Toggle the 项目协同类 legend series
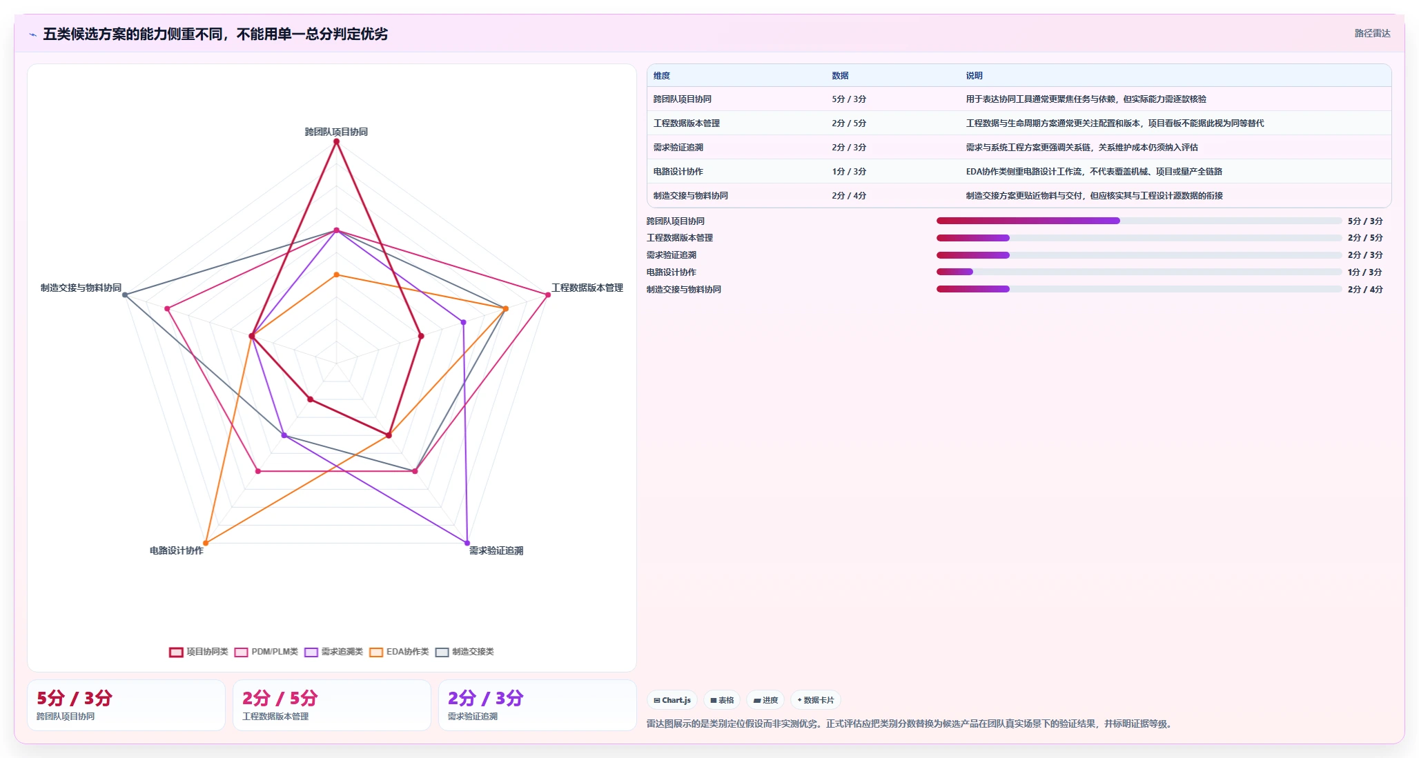1419x758 pixels. 199,652
